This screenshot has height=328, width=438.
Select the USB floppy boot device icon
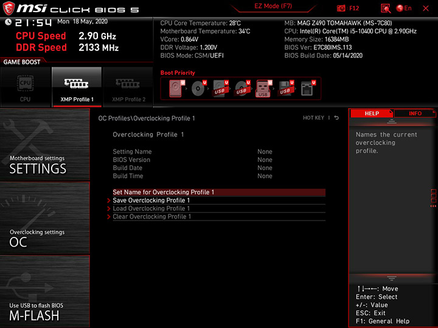(x=286, y=89)
